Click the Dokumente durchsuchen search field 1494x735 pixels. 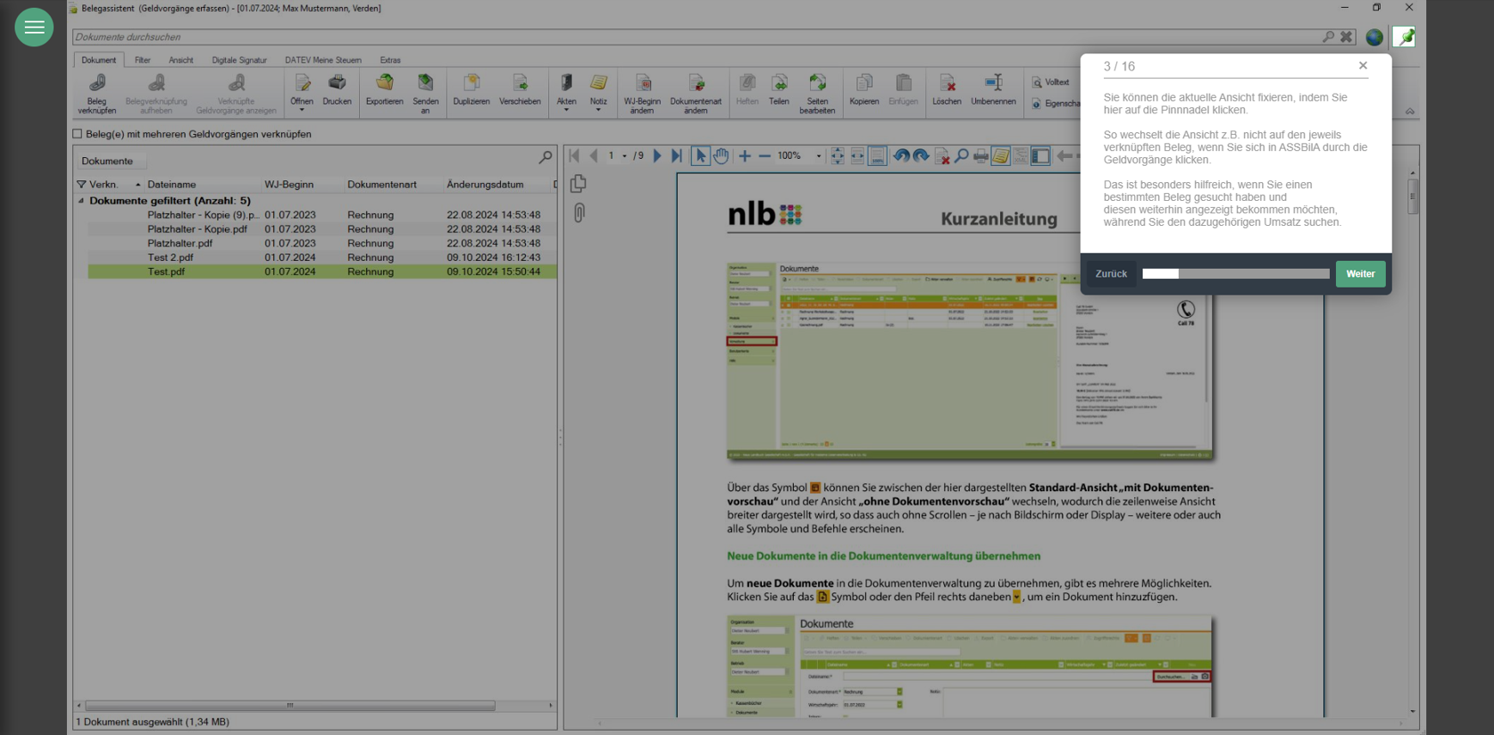point(687,37)
